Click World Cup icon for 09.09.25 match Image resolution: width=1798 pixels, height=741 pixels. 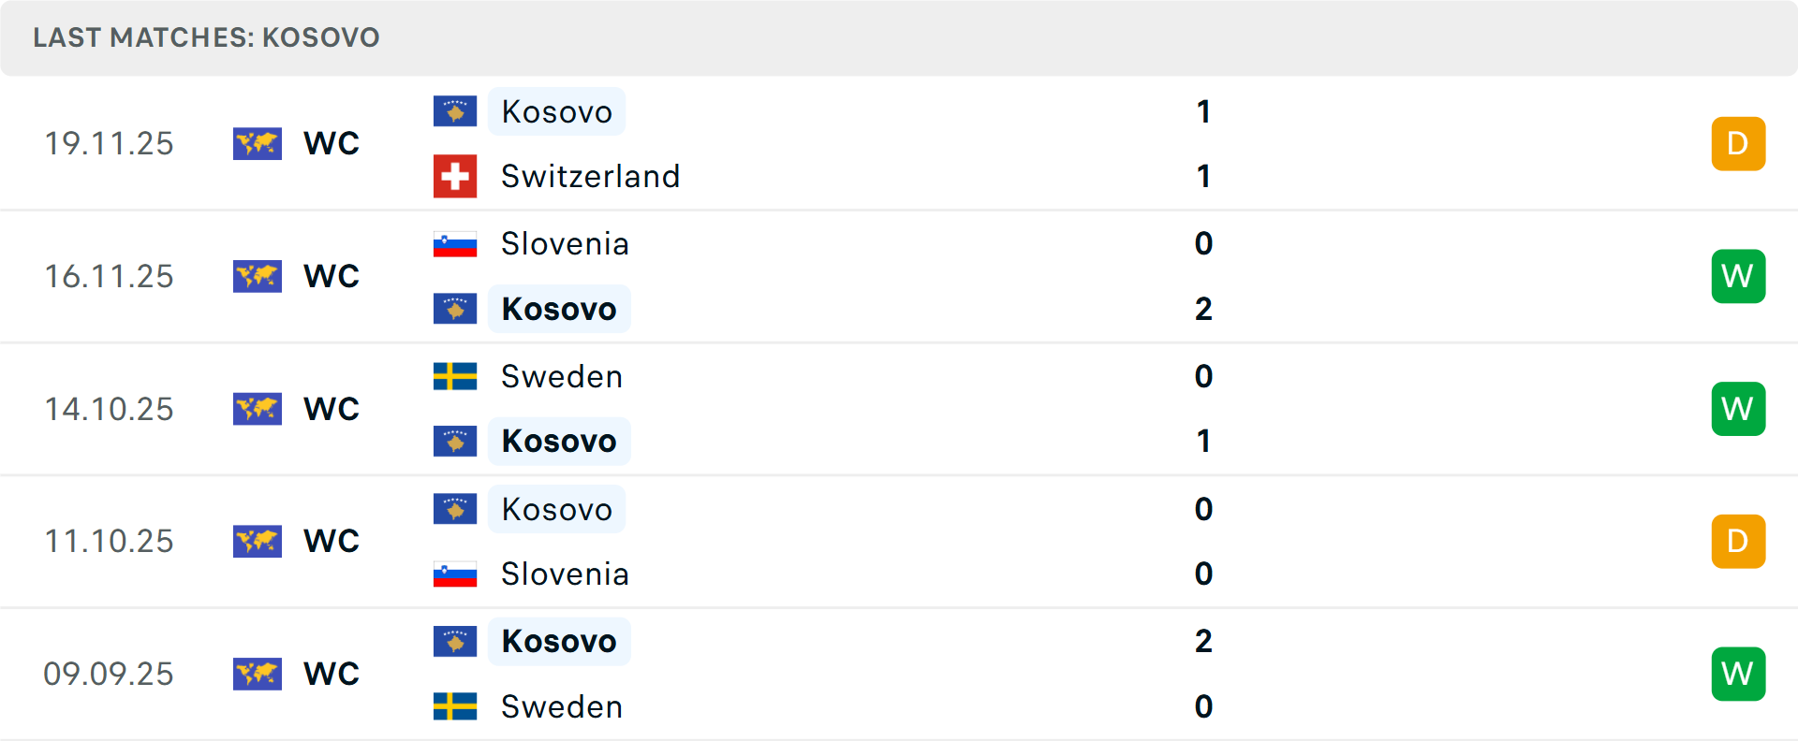(258, 674)
